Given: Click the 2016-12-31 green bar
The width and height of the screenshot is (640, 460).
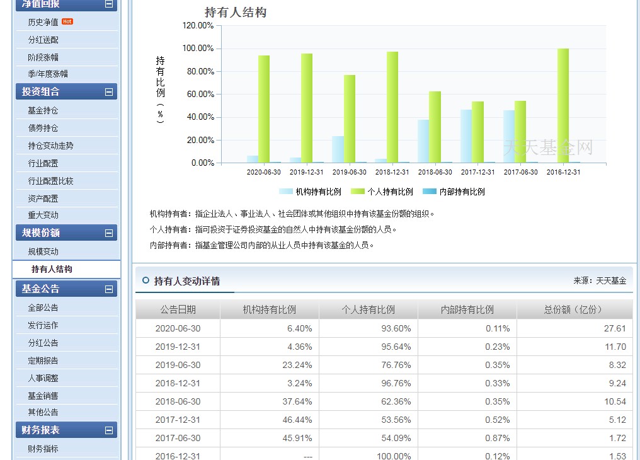Looking at the screenshot, I should 563,106.
